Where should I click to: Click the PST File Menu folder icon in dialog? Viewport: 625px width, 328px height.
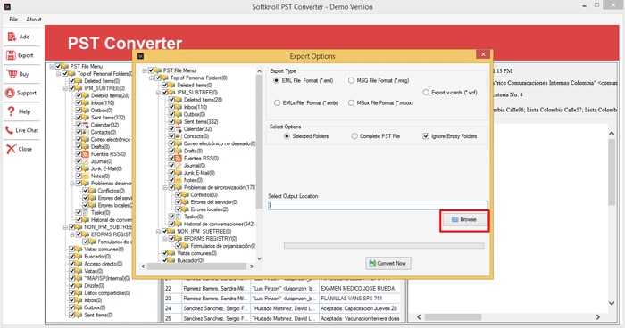(158, 70)
